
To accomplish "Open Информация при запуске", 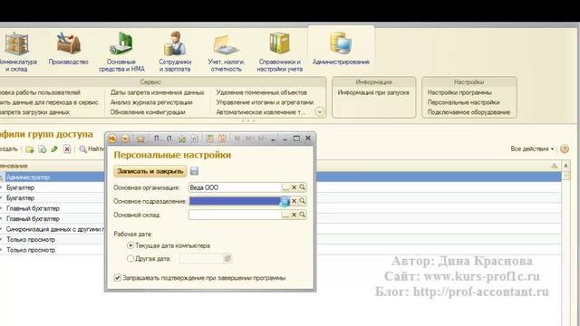I will coord(373,92).
